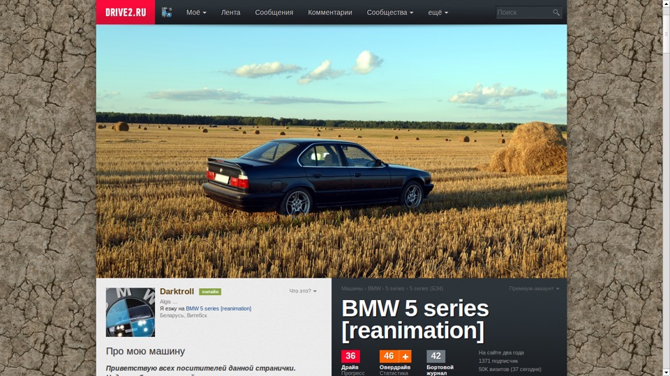Expand the Моё dropdown menu

(x=196, y=13)
